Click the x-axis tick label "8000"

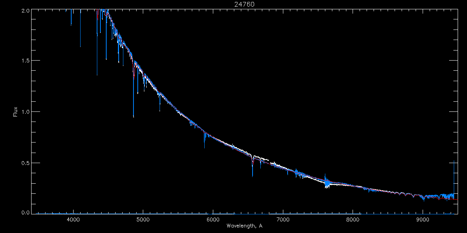[353, 219]
